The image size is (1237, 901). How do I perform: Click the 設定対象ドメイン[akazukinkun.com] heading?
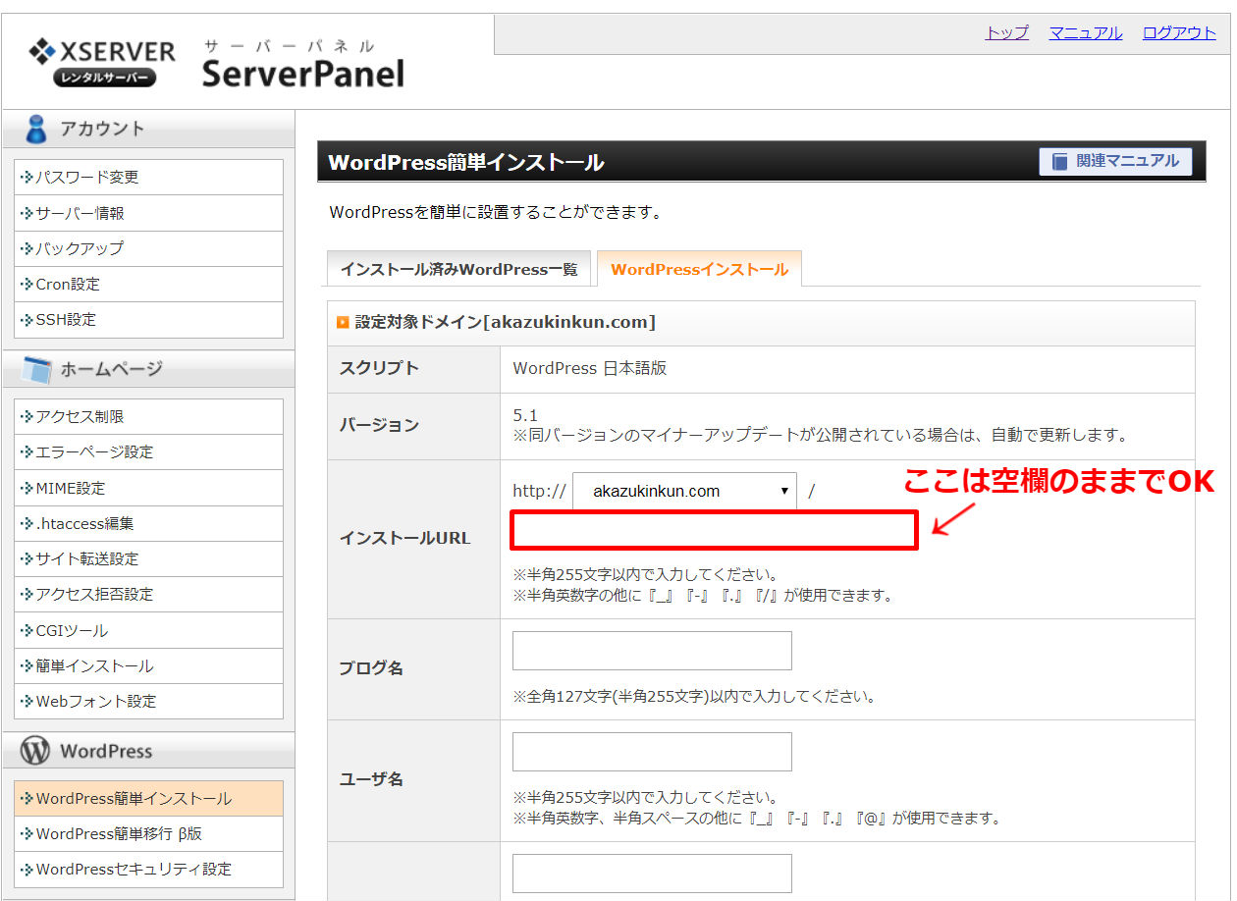[x=505, y=322]
